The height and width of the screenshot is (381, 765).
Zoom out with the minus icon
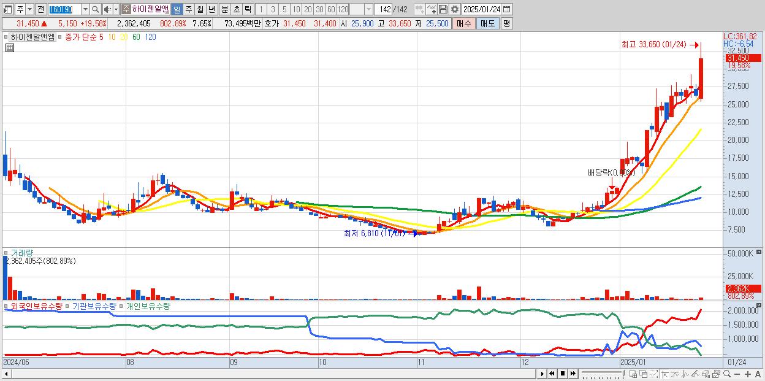pos(737,374)
